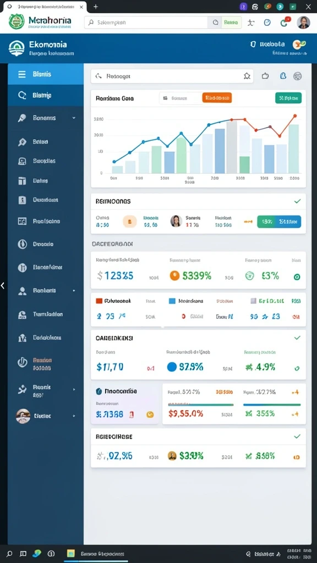Toggle the checkmark on BGIEDOIHESE card
The image size is (317, 563).
pos(297,437)
